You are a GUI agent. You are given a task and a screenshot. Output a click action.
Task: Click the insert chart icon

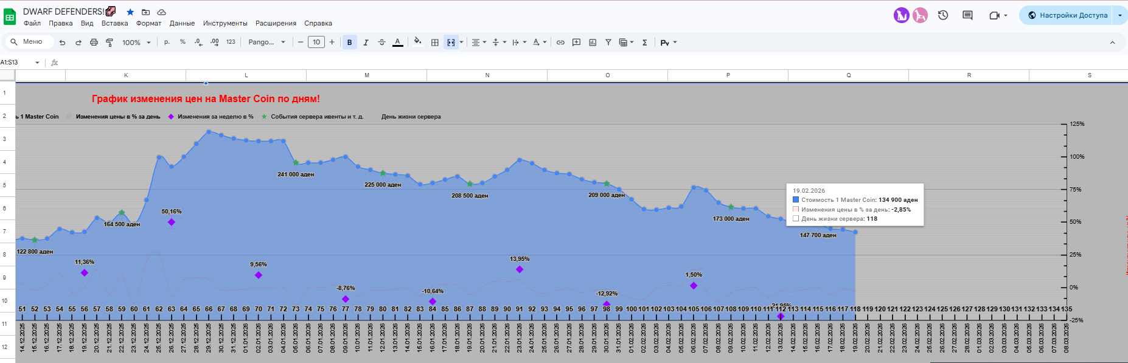(592, 43)
